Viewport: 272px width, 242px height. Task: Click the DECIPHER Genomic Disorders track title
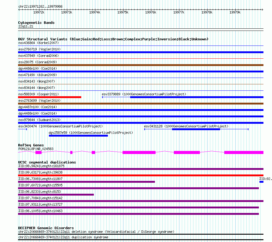pos(46,228)
